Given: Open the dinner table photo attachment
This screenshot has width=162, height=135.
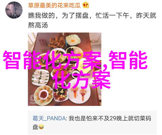Looking at the screenshot, I should click(65, 69).
